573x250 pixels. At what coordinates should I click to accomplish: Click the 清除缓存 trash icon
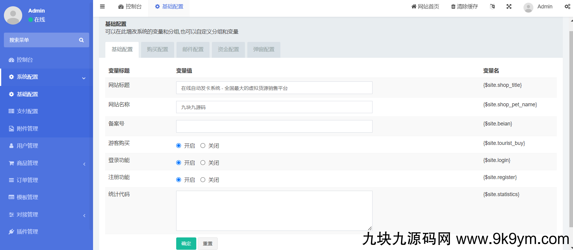(453, 7)
